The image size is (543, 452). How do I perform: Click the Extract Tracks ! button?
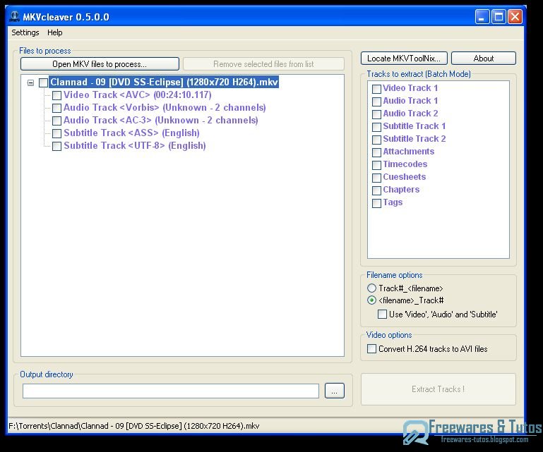click(x=438, y=389)
